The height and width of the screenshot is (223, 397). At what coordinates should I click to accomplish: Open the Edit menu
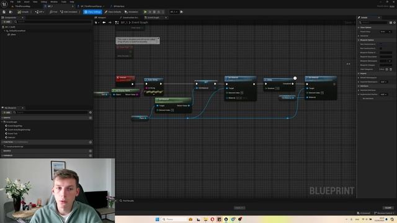tap(19, 2)
